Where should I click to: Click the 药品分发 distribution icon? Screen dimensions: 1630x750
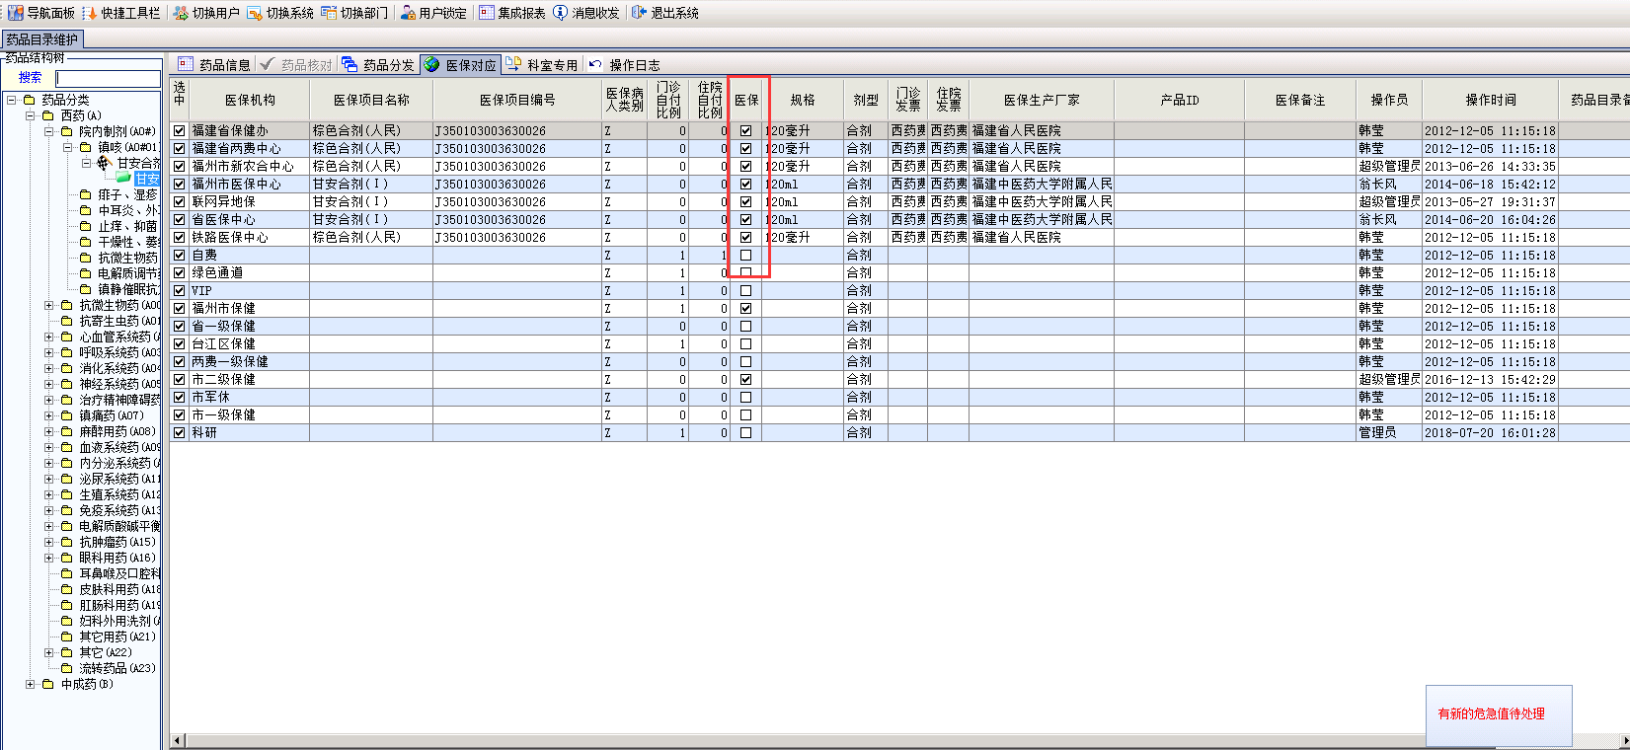tap(349, 64)
